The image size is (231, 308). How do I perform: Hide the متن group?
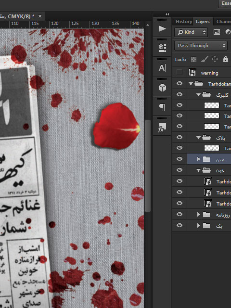coord(180,159)
